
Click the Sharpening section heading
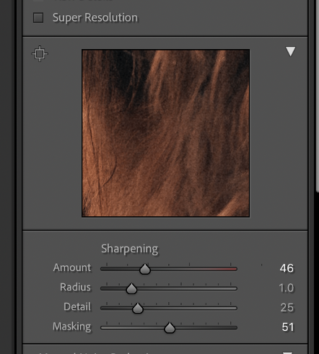[x=130, y=249]
